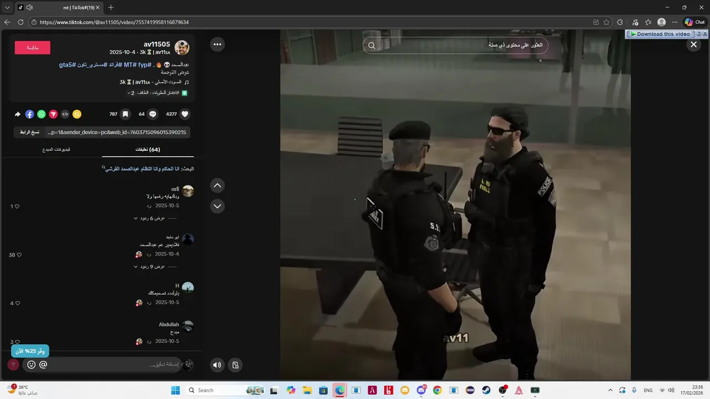Share the video to WhatsApp

[42, 114]
